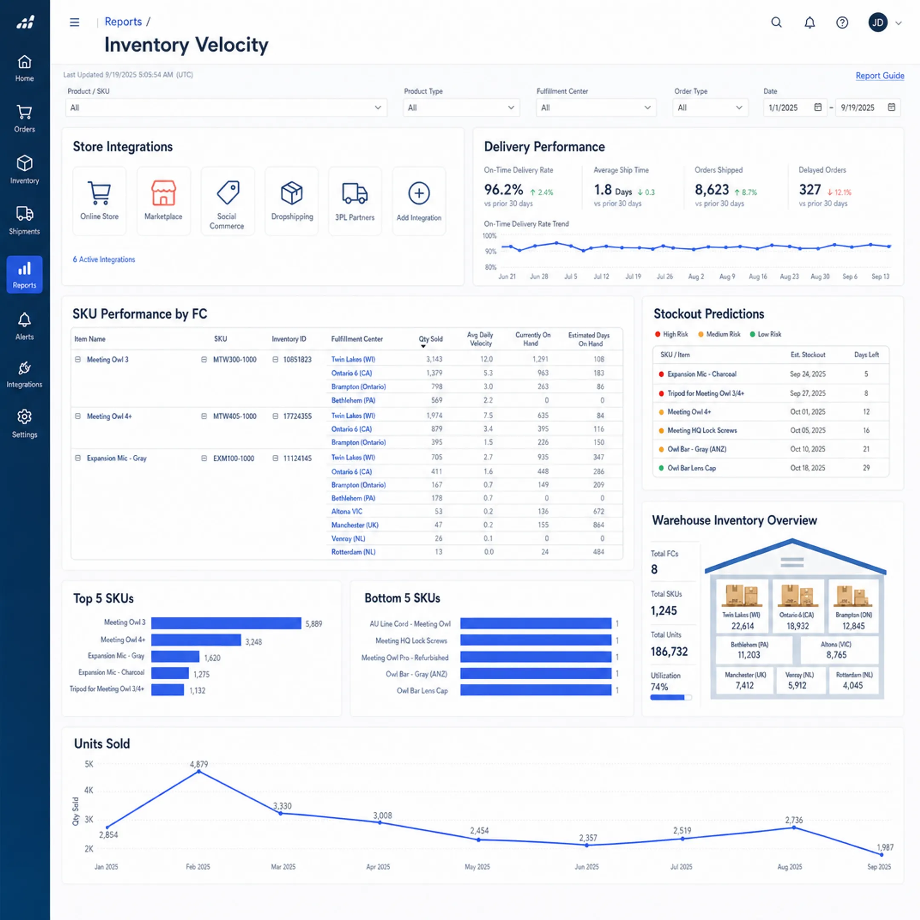This screenshot has height=920, width=920.
Task: Open the hamburger menu icon
Action: pyautogui.click(x=74, y=23)
